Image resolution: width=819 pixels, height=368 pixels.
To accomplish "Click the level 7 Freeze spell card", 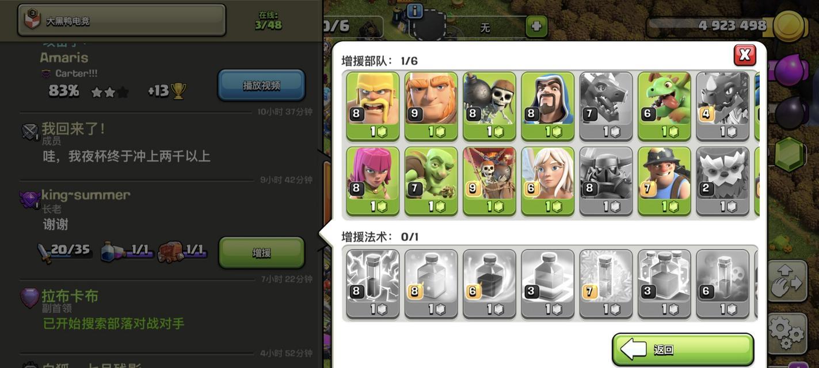I will [606, 283].
